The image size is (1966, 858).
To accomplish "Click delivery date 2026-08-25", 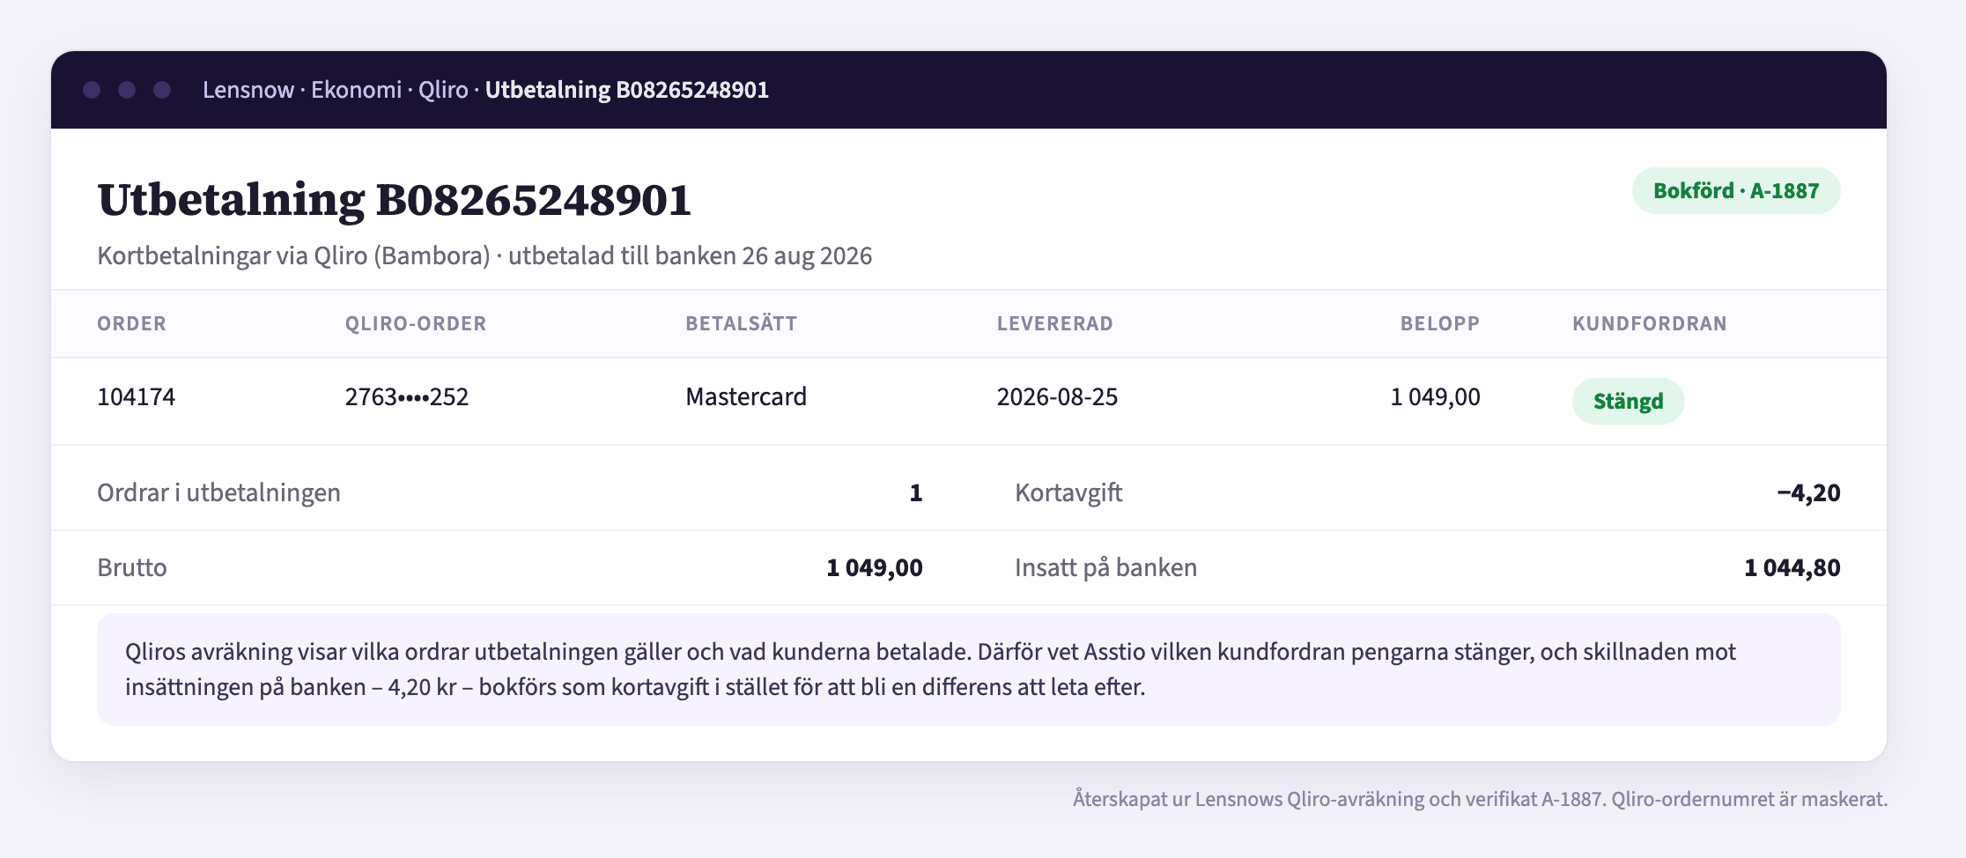I will (x=1057, y=396).
